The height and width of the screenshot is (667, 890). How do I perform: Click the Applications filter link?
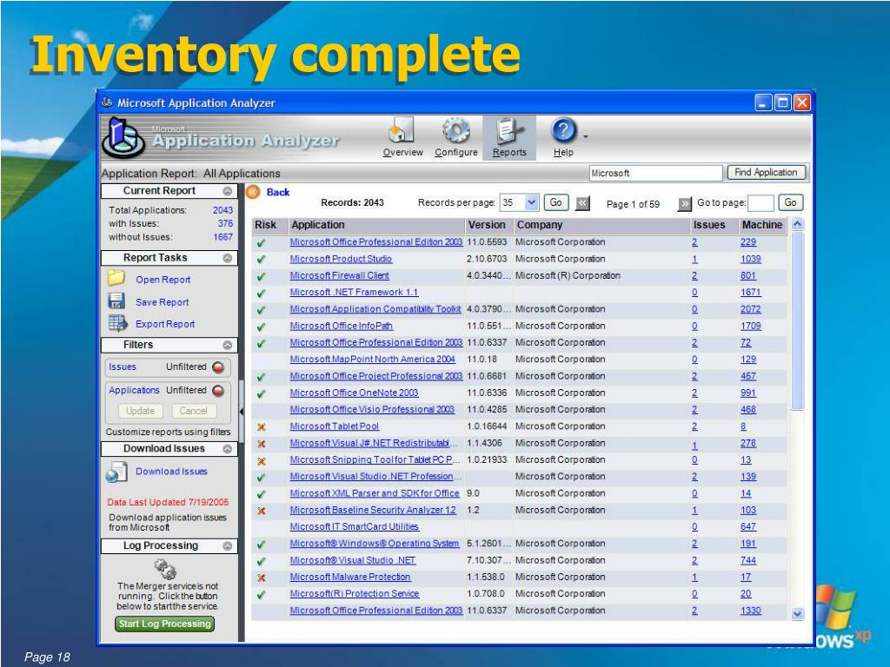[134, 390]
